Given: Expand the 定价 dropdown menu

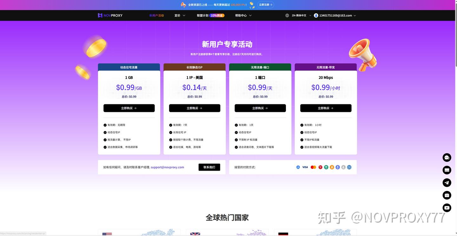Looking at the screenshot, I should [180, 15].
